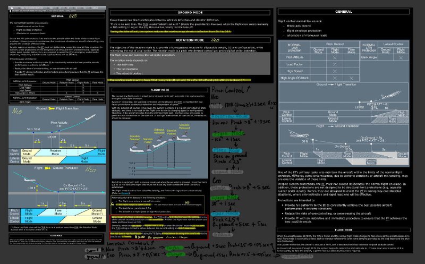Screen dimensions: 425x264
Task: Click the 50 ft label in right diagram
Action: tap(304, 141)
